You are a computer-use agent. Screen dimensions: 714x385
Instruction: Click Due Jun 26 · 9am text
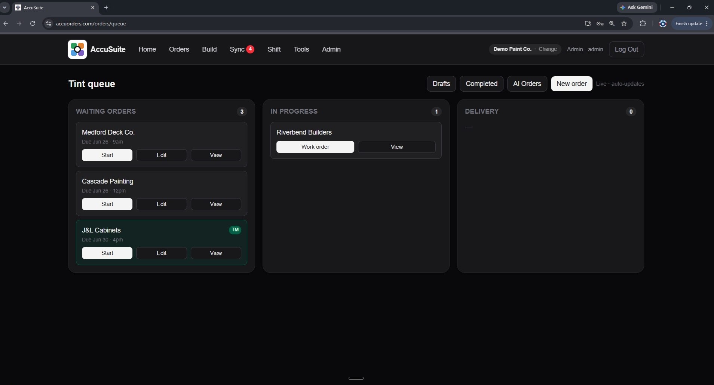point(102,142)
